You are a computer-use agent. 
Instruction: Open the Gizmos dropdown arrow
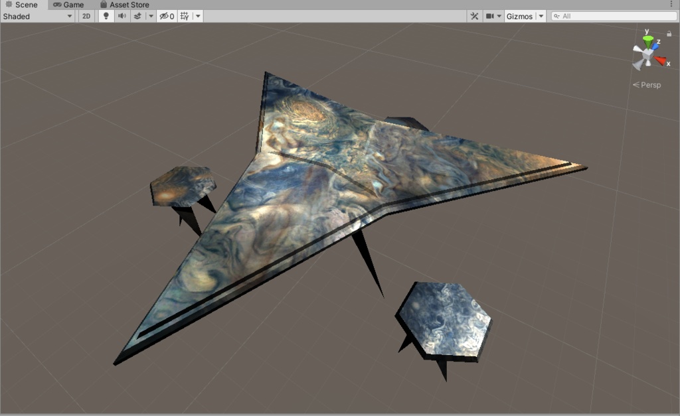tap(541, 16)
